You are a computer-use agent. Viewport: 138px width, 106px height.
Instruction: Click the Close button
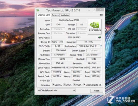click(x=97, y=91)
